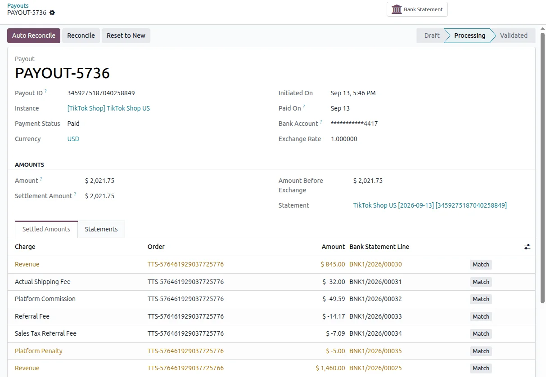Set status to Draft
Screen dimensions: 546x377
pyautogui.click(x=431, y=35)
